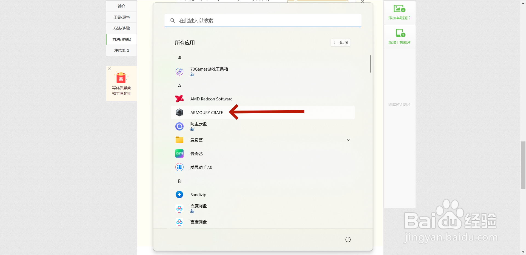Jump to the # letter group header
The height and width of the screenshot is (255, 526).
pyautogui.click(x=180, y=58)
